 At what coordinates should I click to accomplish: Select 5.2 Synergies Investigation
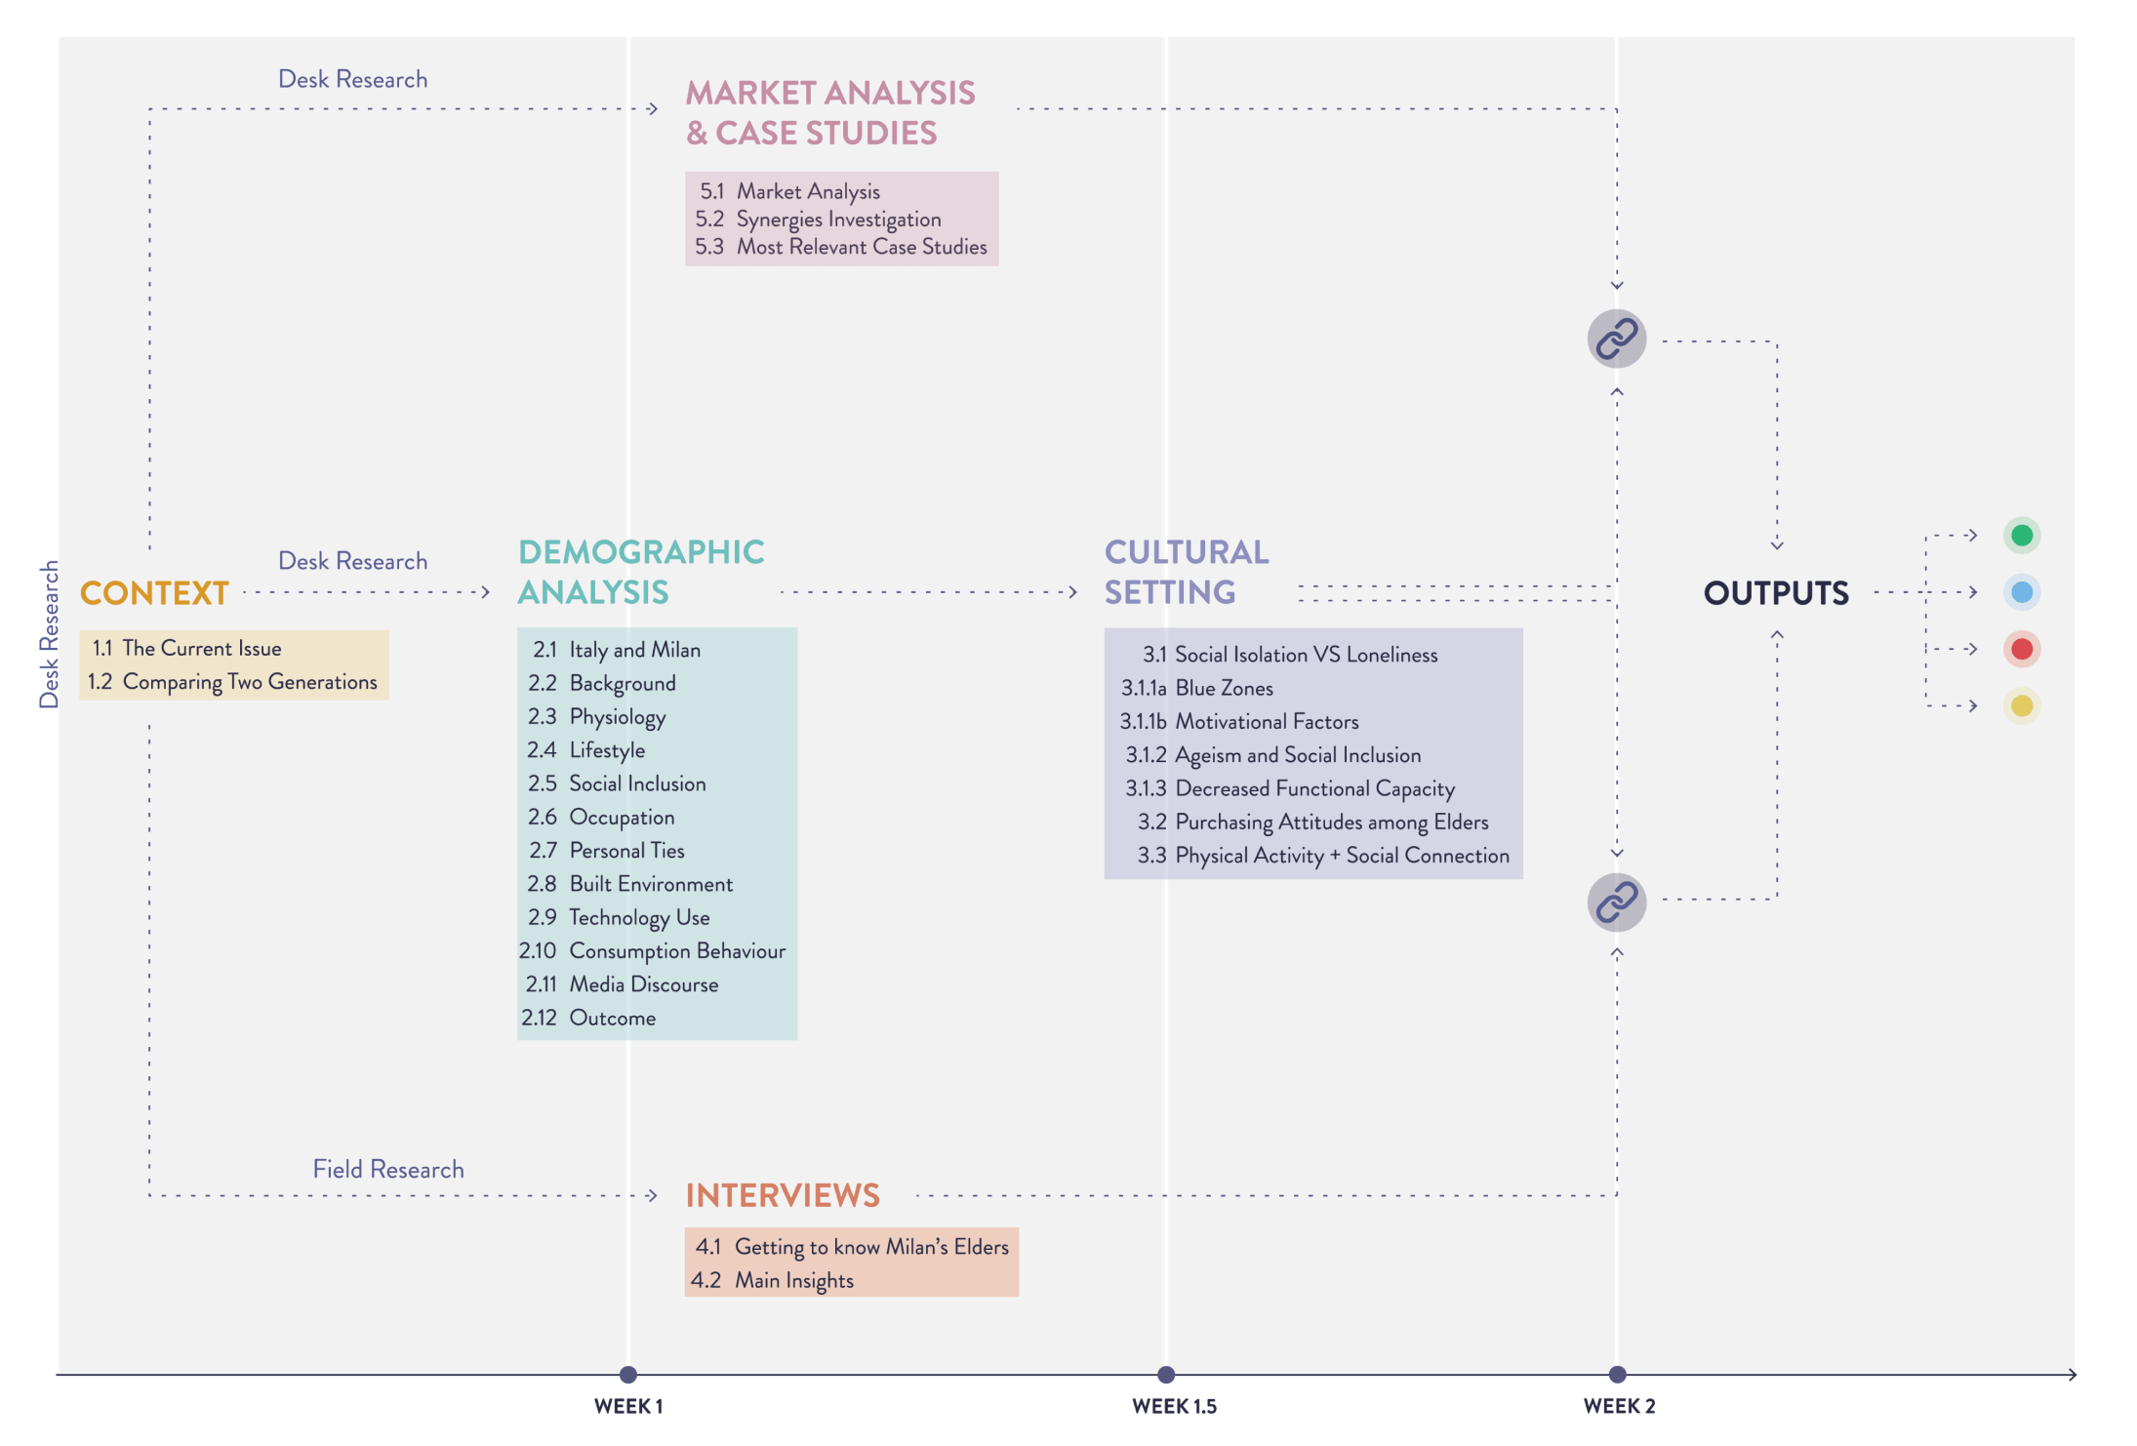click(818, 219)
